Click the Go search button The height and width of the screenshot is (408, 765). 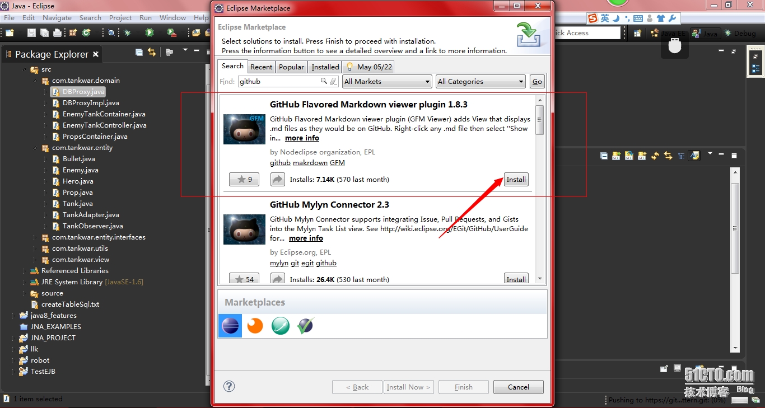pyautogui.click(x=537, y=81)
